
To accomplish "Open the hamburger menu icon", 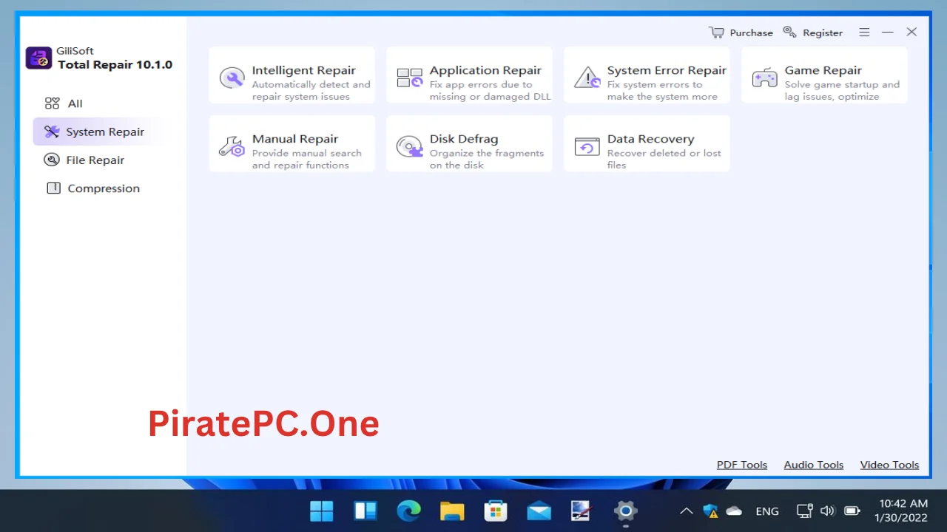I will coord(864,32).
